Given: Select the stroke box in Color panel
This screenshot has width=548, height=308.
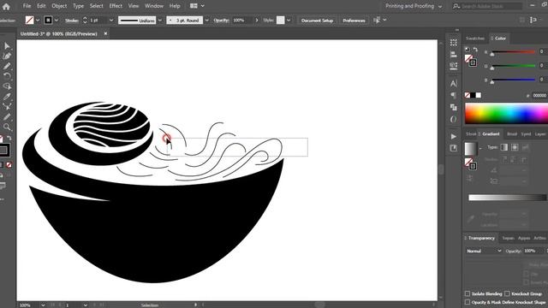Looking at the screenshot, I should click(473, 62).
